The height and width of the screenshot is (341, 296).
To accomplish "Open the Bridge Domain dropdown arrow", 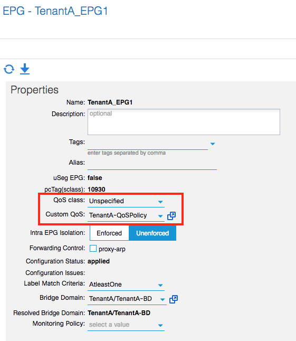I will 163,299.
